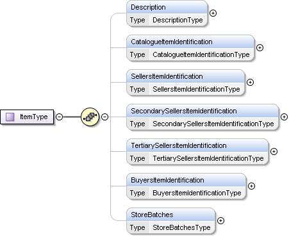
Task: Select the Description element header
Action: click(x=167, y=7)
